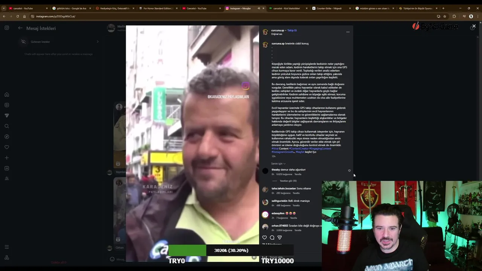Reply to salihguctekin's comment
The height and width of the screenshot is (271, 482).
tap(296, 206)
